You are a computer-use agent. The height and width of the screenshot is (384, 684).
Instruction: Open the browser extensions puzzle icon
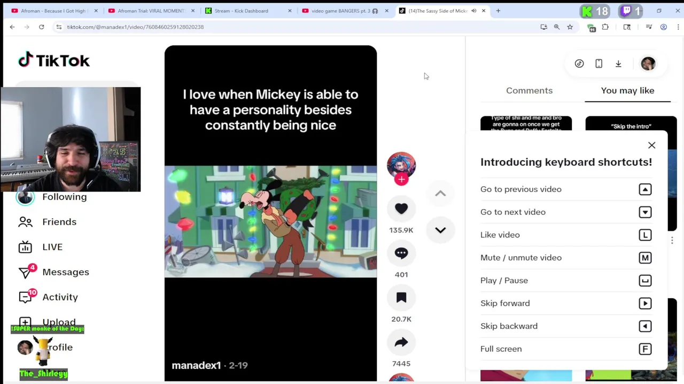tap(605, 27)
